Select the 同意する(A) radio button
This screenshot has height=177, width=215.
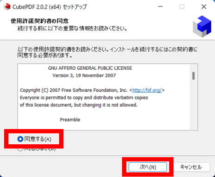20,139
